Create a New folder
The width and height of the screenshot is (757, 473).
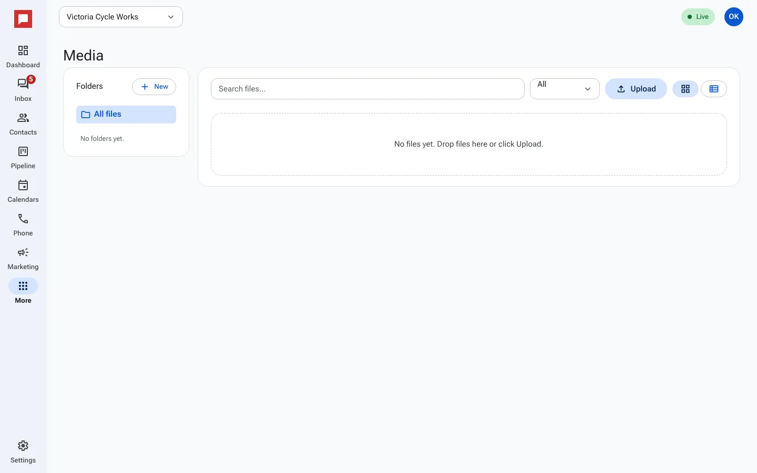point(154,87)
